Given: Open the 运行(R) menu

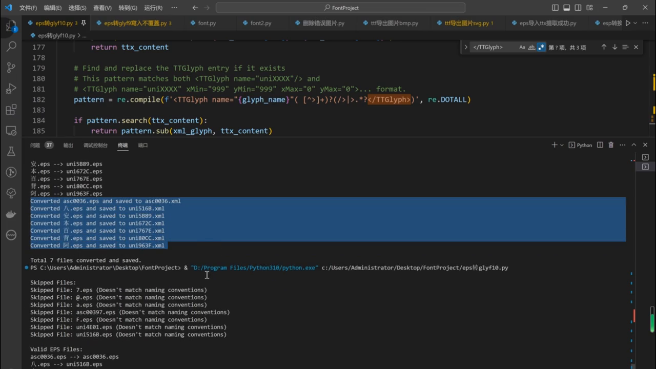Looking at the screenshot, I should pos(153,8).
